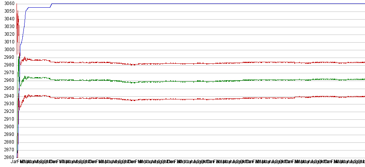Select the 2920 y-axis label
This screenshot has height=167, width=365.
point(8,111)
